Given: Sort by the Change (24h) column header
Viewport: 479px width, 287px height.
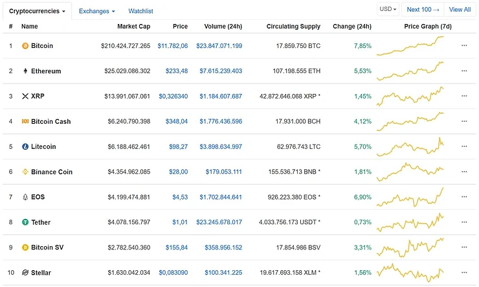Looking at the screenshot, I should click(x=351, y=27).
